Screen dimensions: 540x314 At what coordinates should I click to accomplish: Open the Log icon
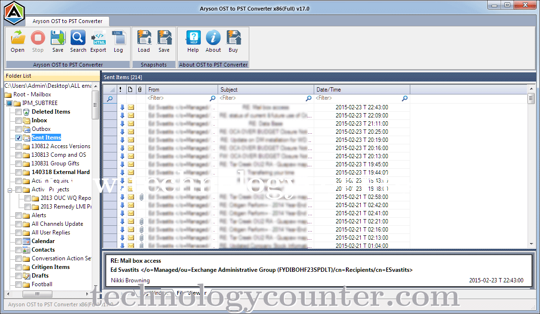119,38
